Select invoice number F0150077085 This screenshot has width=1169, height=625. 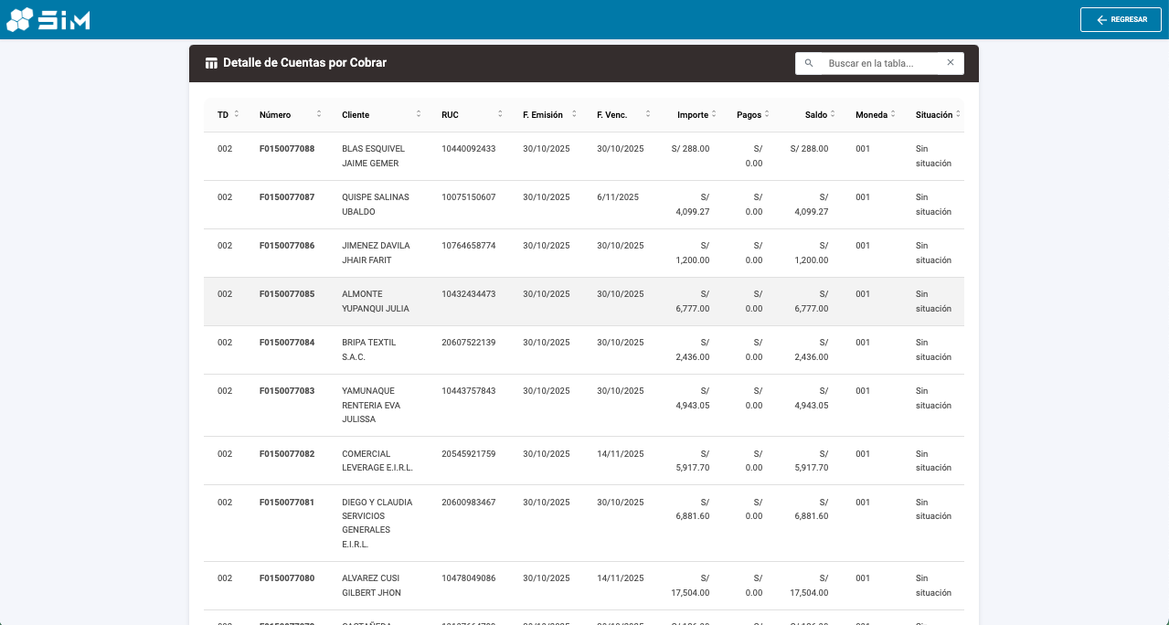(x=287, y=294)
